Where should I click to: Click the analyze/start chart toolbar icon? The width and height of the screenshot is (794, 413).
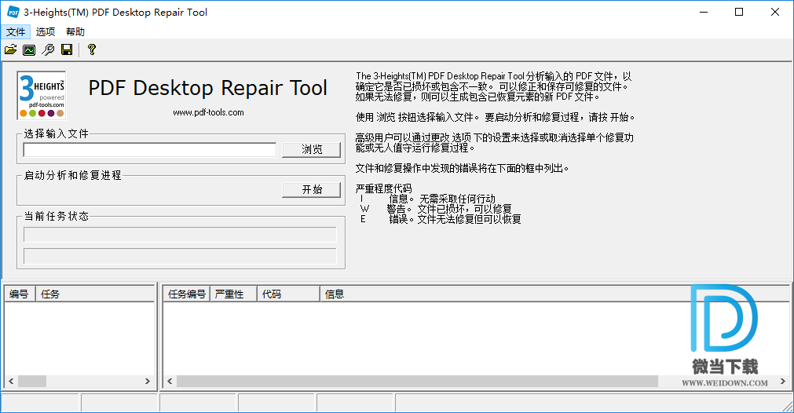tap(29, 49)
